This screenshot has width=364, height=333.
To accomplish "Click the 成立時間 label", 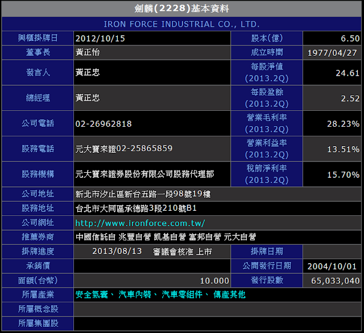I will [x=267, y=52].
